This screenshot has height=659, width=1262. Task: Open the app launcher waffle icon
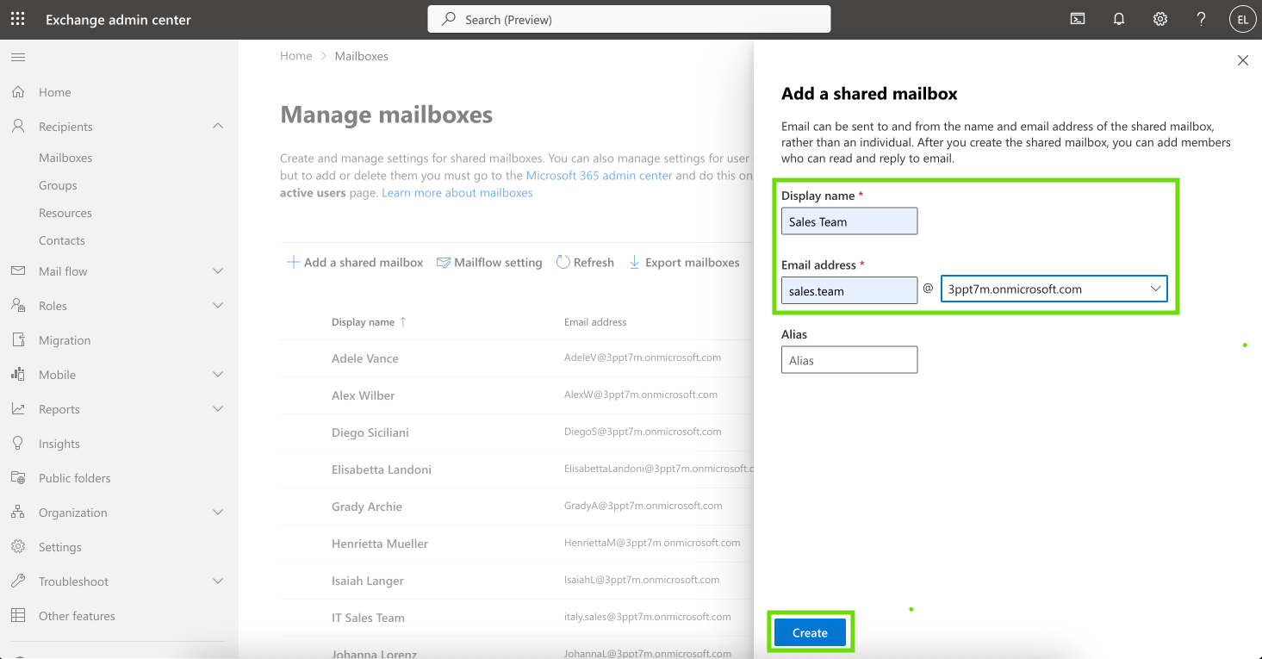(17, 19)
